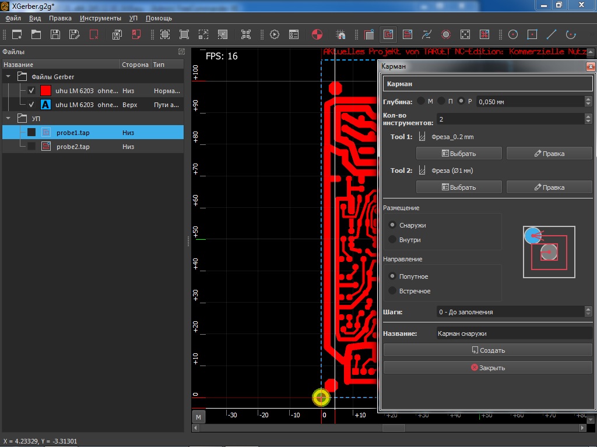Click the M units button near the rulers
597x447 pixels.
pyautogui.click(x=198, y=417)
